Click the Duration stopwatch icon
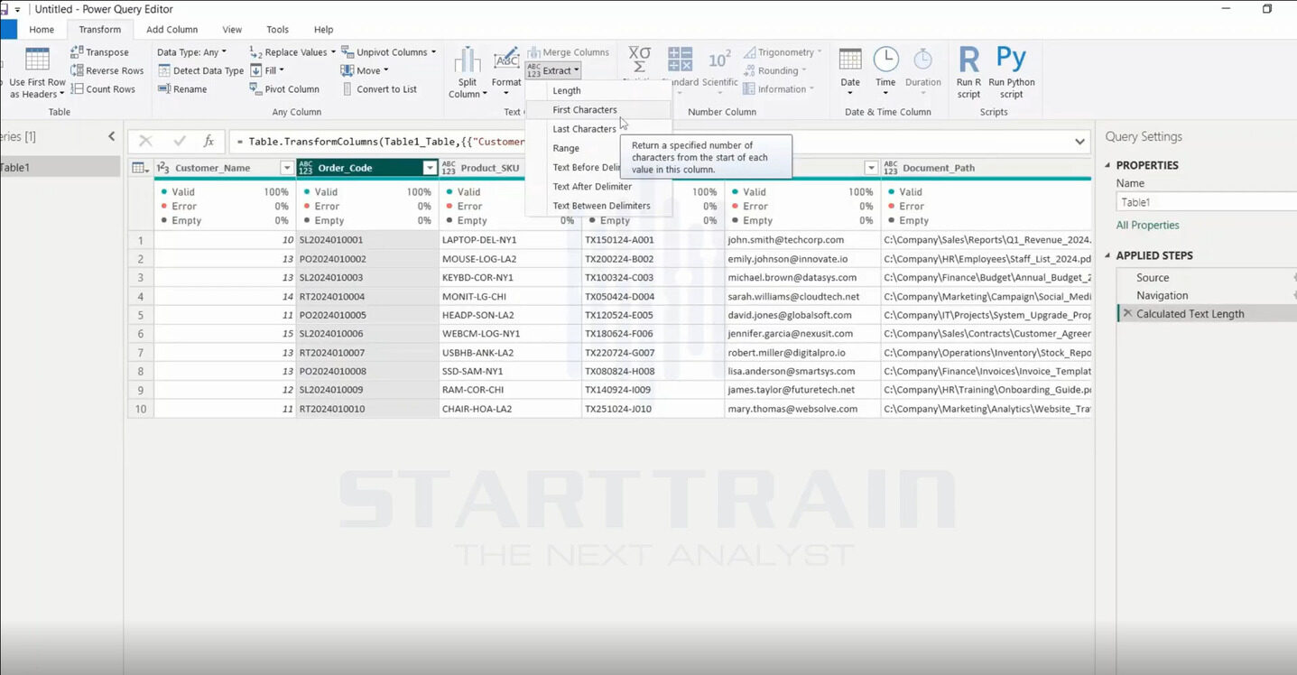 (922, 60)
